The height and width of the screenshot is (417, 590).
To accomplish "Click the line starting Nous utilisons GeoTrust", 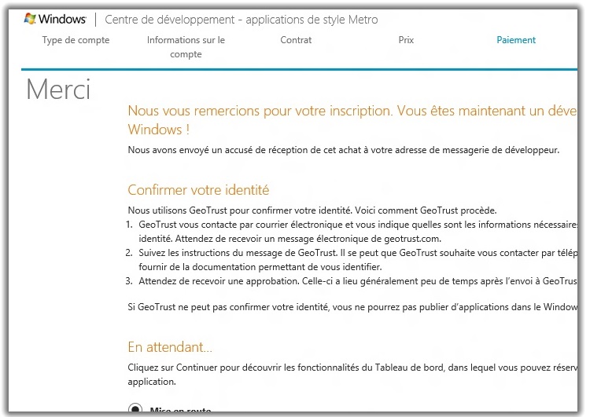I will [312, 210].
